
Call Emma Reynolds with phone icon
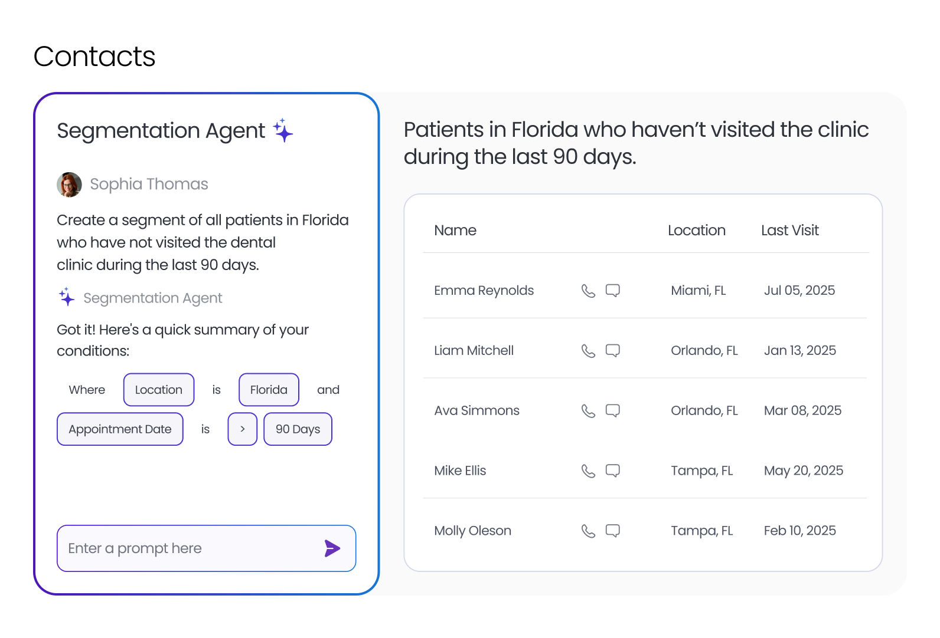(588, 291)
